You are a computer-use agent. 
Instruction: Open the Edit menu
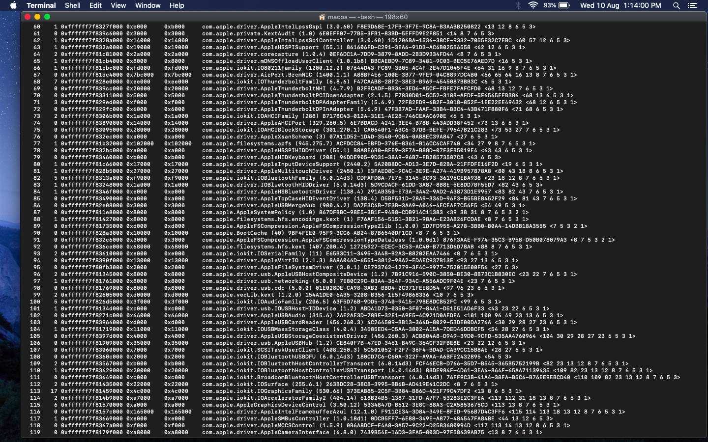pos(95,5)
